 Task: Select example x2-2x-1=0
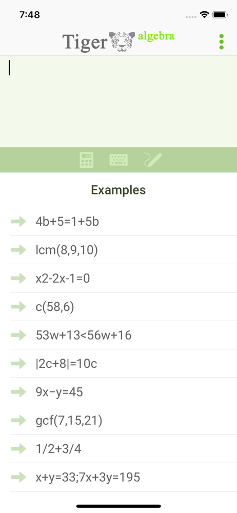124,279
